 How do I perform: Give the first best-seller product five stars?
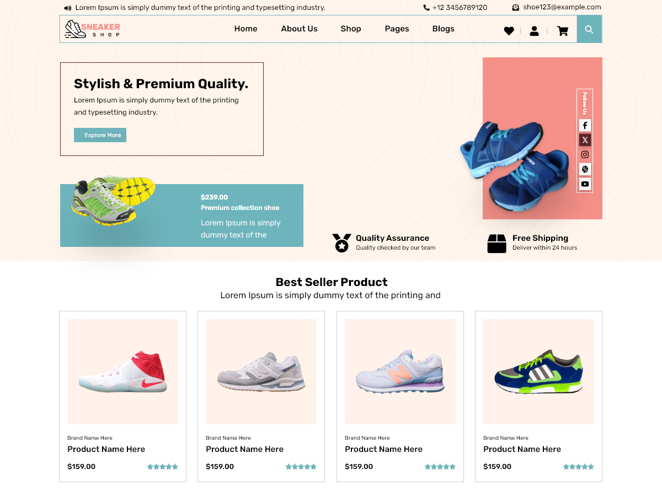pos(176,466)
